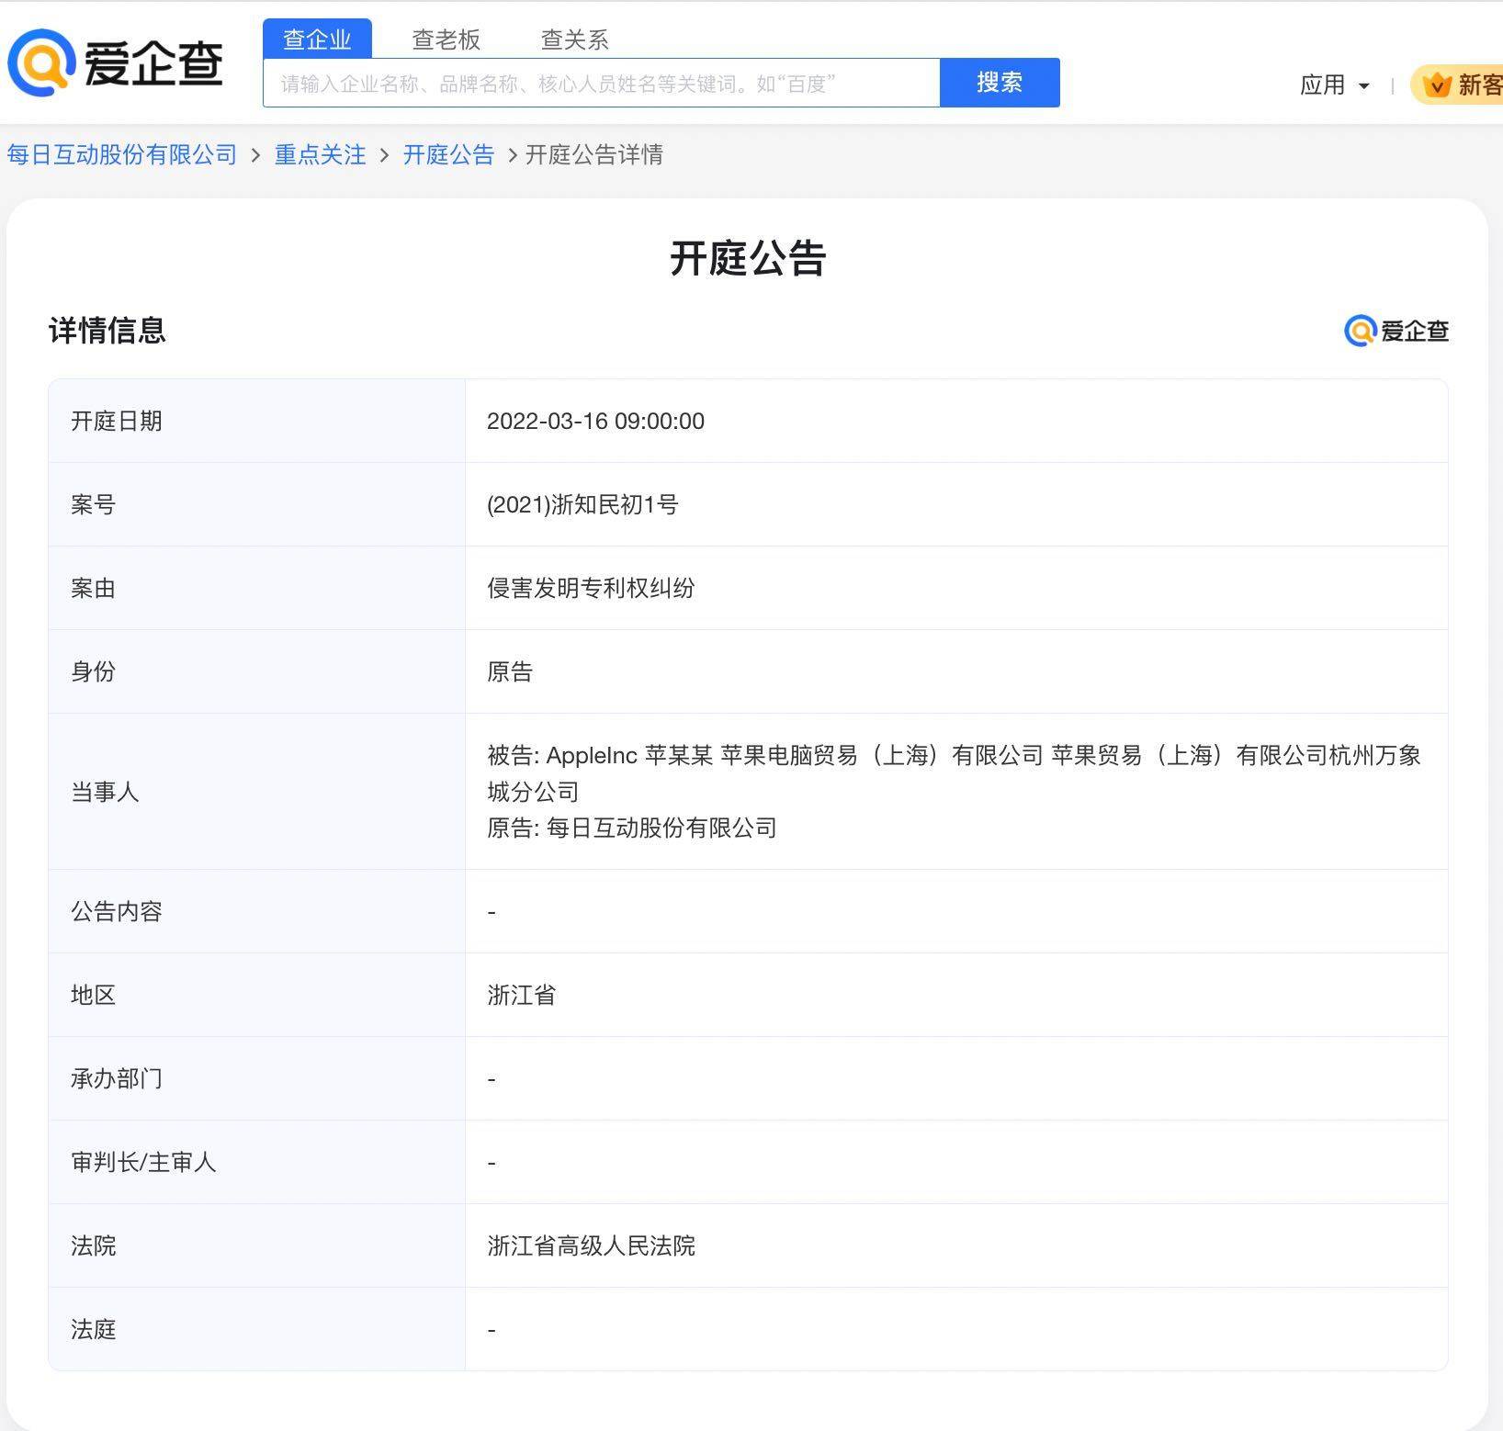The height and width of the screenshot is (1431, 1503).
Task: Click the 爱企查 logo at top left
Action: click(x=116, y=63)
